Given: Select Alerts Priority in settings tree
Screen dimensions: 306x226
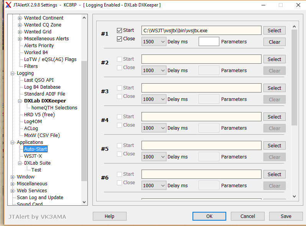Looking at the screenshot, I should (39, 46).
